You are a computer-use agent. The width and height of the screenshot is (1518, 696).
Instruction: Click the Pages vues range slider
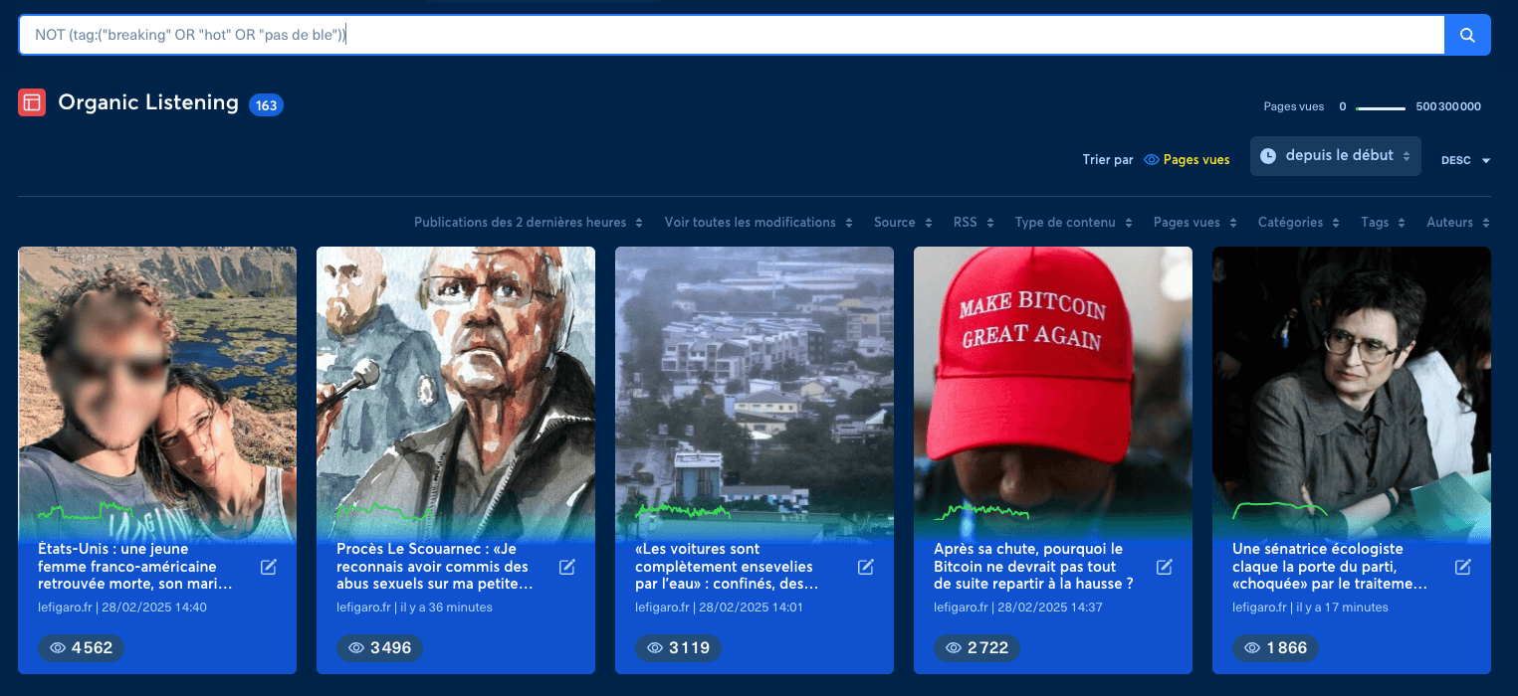pos(1381,107)
